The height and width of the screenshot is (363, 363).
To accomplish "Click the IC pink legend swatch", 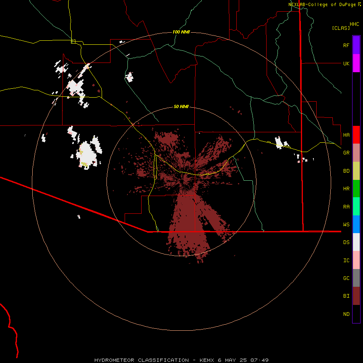I will click(x=356, y=260).
